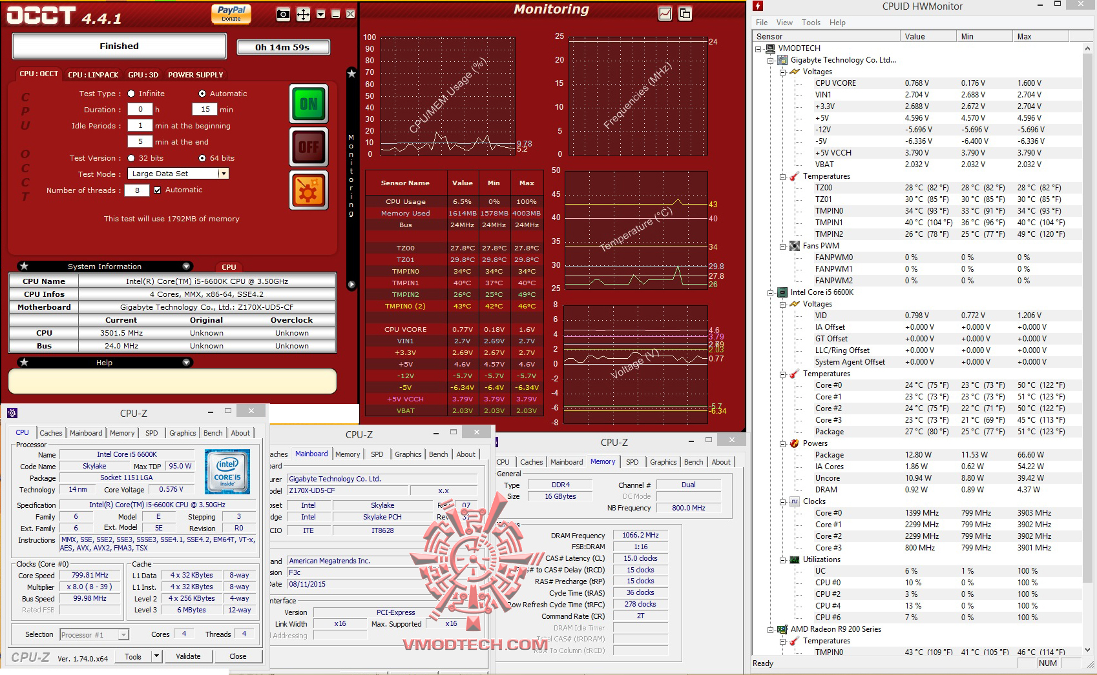Click the voltages icon under Intel Core i5 6600K

(795, 304)
